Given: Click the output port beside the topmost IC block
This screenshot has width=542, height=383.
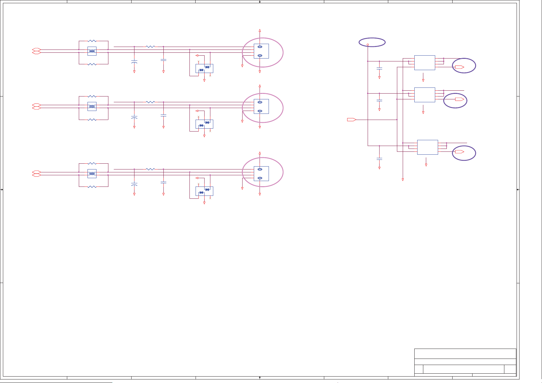Looking at the screenshot, I should tap(460, 67).
